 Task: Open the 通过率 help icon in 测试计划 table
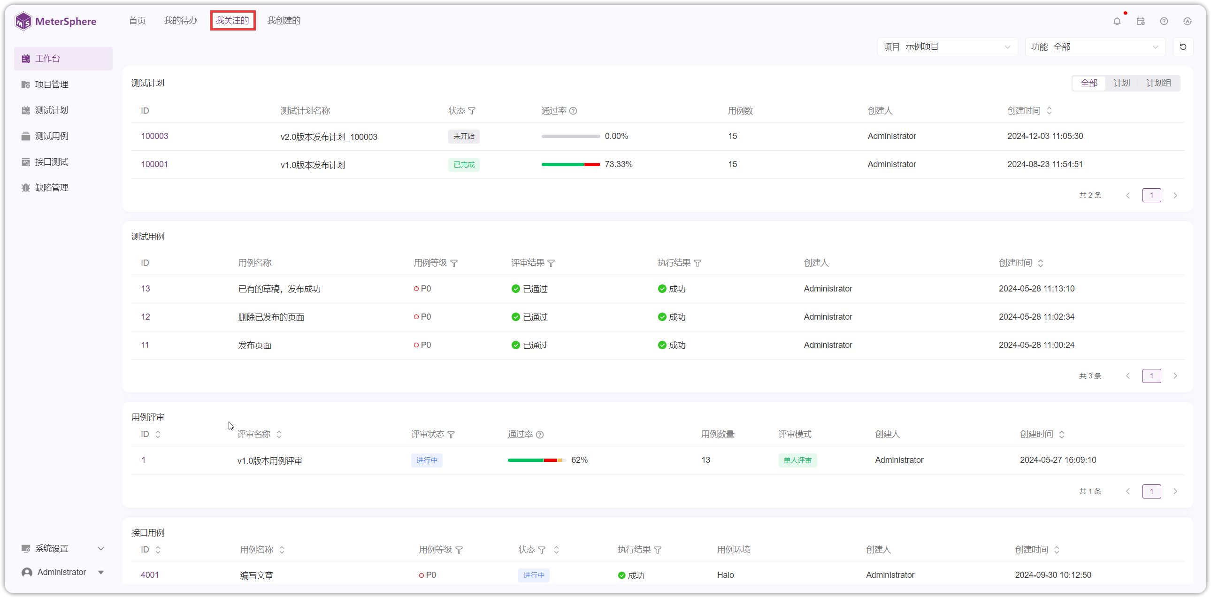point(573,111)
